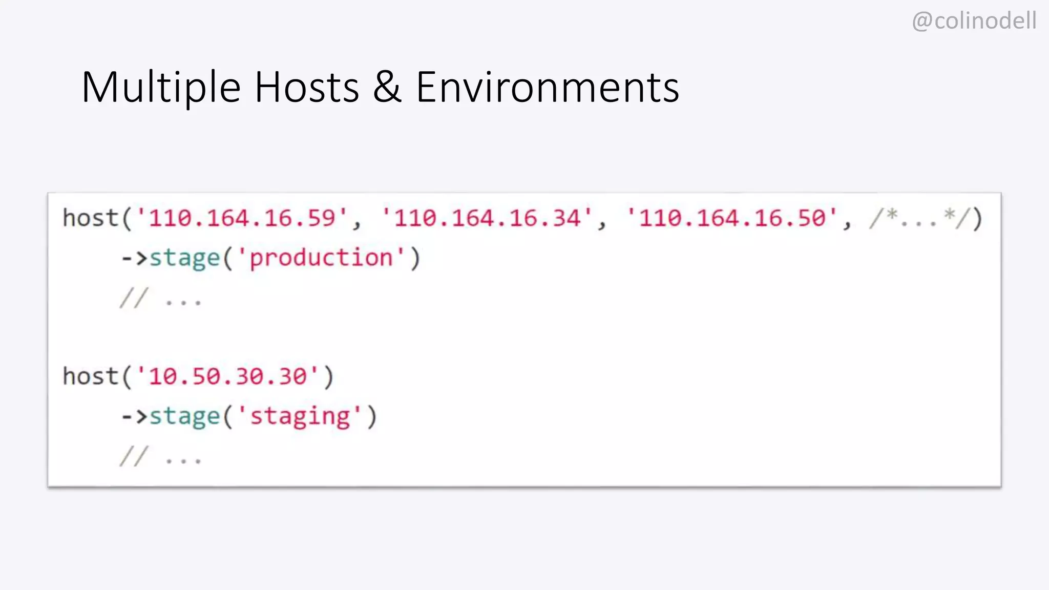Click the /*...*/ inline comment
Image resolution: width=1049 pixels, height=590 pixels.
tap(919, 218)
